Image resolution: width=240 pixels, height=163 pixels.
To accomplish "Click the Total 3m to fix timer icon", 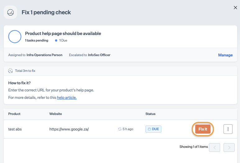I will [10, 71].
